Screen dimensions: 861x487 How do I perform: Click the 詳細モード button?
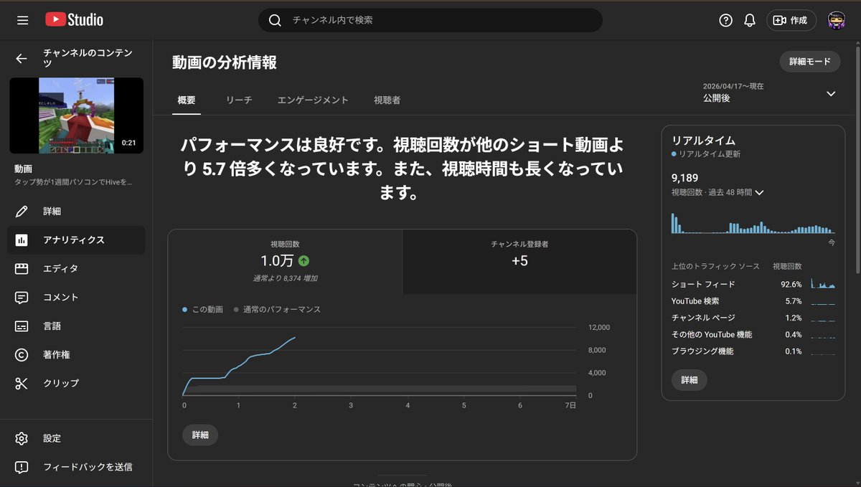click(810, 62)
